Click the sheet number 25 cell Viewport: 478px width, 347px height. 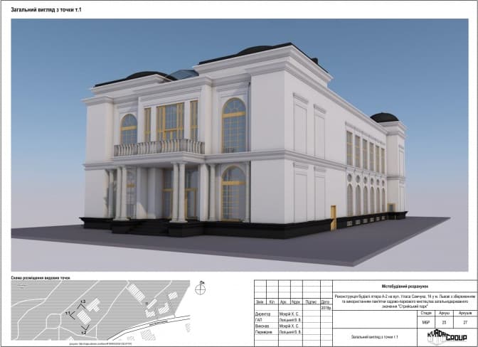(x=445, y=322)
